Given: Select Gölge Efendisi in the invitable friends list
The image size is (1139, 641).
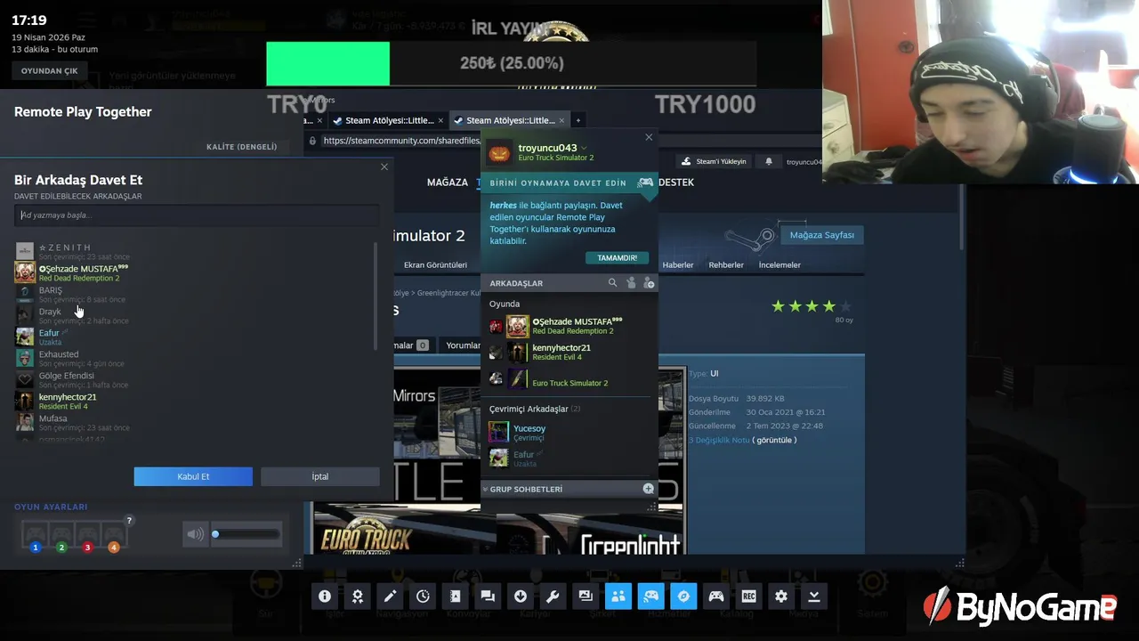Looking at the screenshot, I should (x=194, y=379).
